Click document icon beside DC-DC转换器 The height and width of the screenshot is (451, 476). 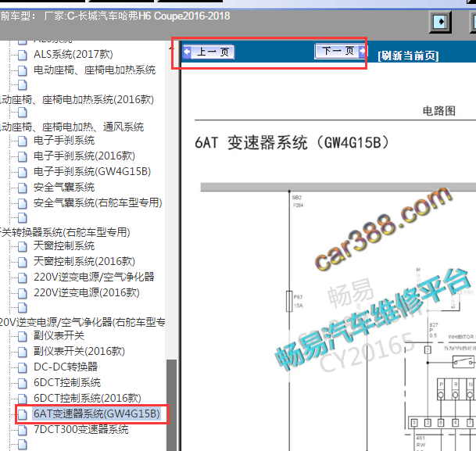[22, 367]
